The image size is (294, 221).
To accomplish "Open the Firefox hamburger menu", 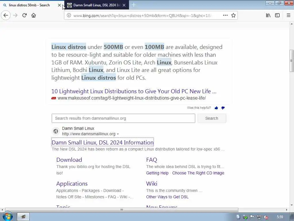I will [x=288, y=16].
